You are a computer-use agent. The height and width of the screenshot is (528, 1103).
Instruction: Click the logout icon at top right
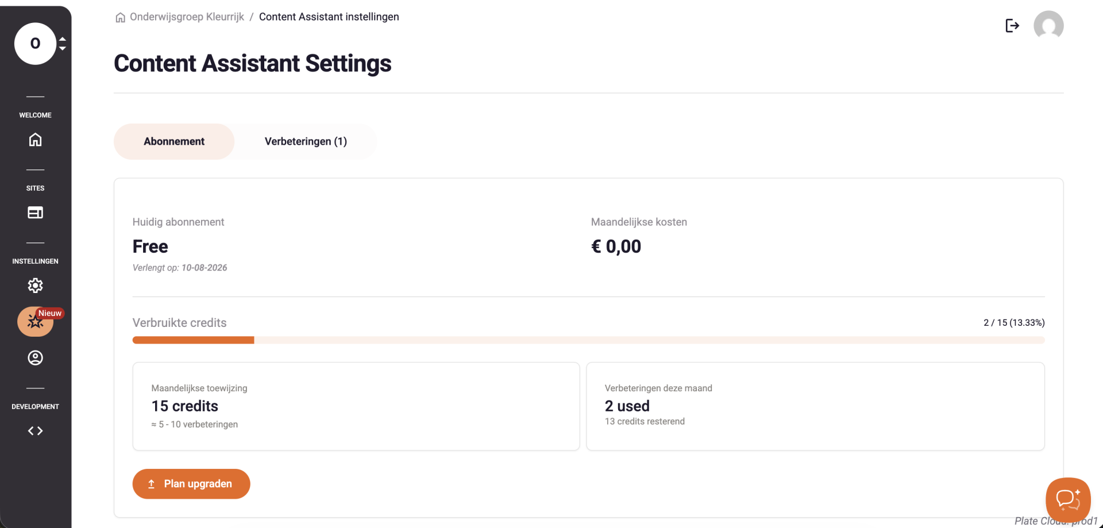point(1012,25)
